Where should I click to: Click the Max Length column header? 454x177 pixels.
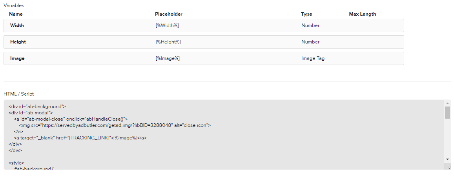point(363,14)
